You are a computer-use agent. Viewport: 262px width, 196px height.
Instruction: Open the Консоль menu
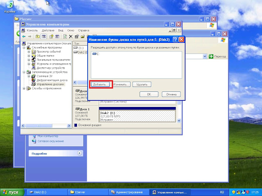(32, 31)
